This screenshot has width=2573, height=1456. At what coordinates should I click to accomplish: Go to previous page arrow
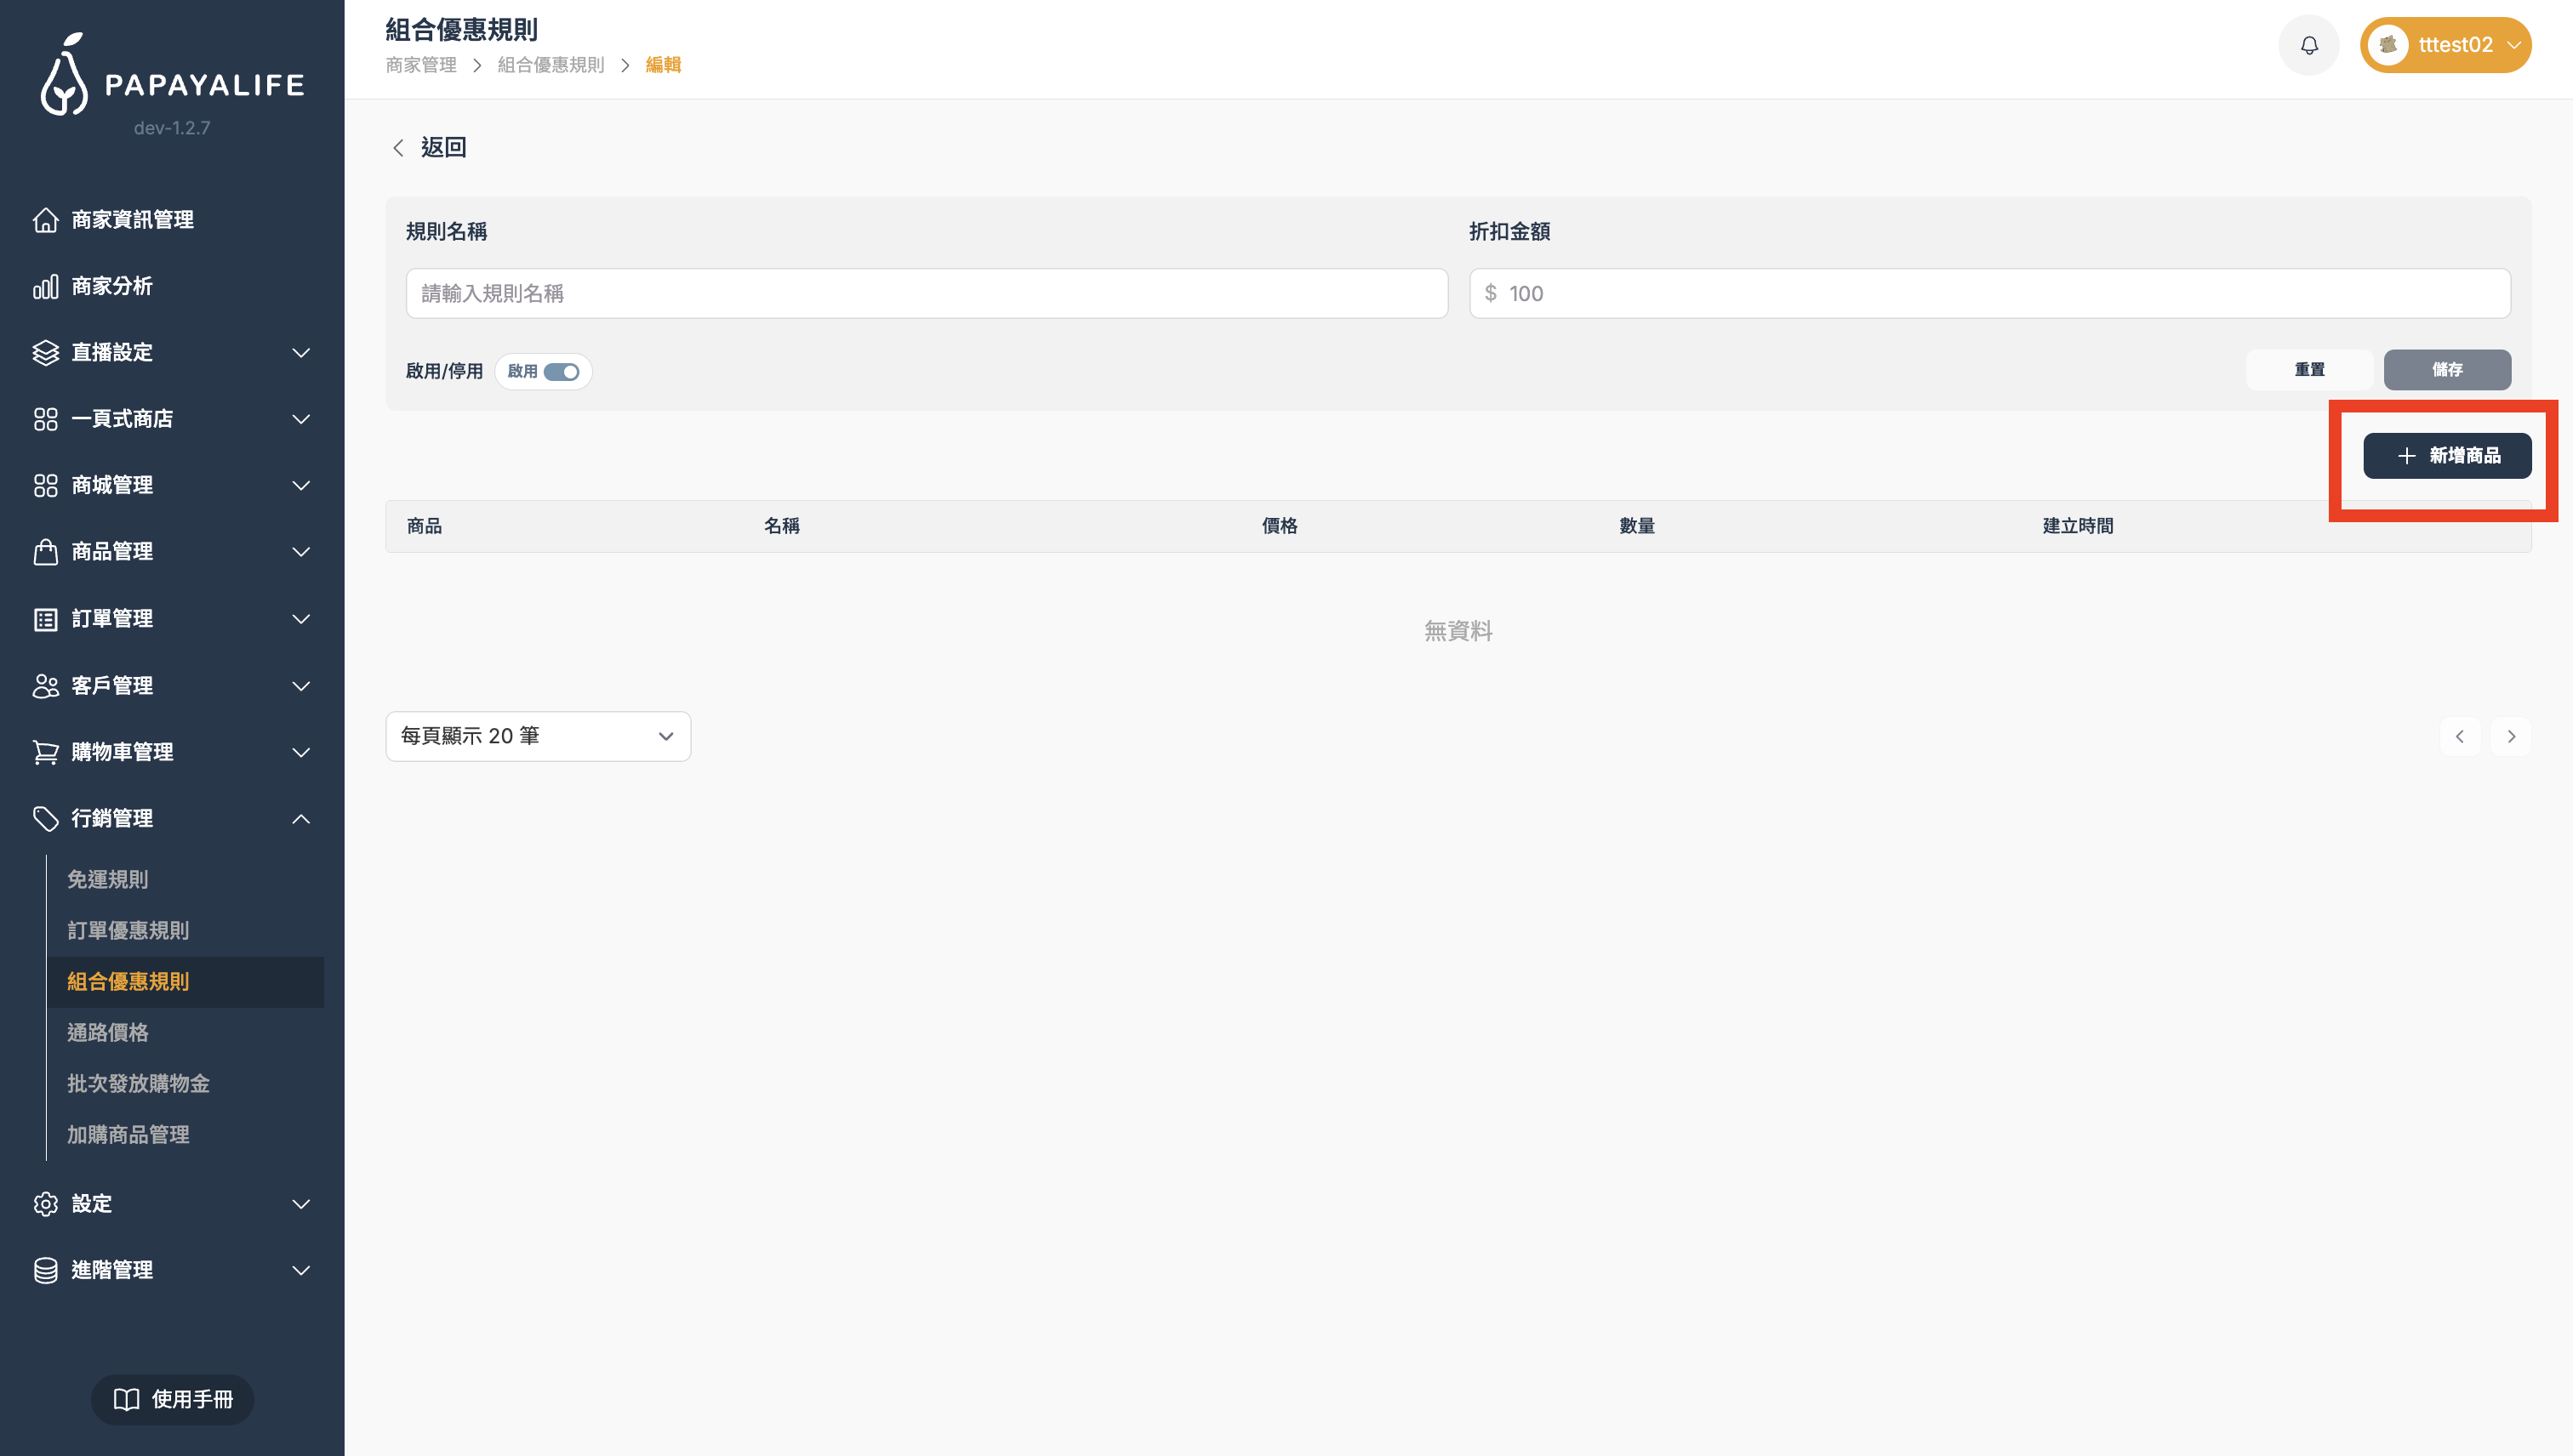coord(2459,736)
